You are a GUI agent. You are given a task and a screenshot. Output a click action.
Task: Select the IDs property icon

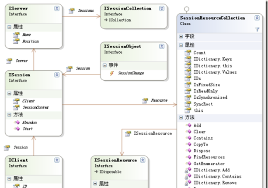pyautogui.click(x=188, y=79)
